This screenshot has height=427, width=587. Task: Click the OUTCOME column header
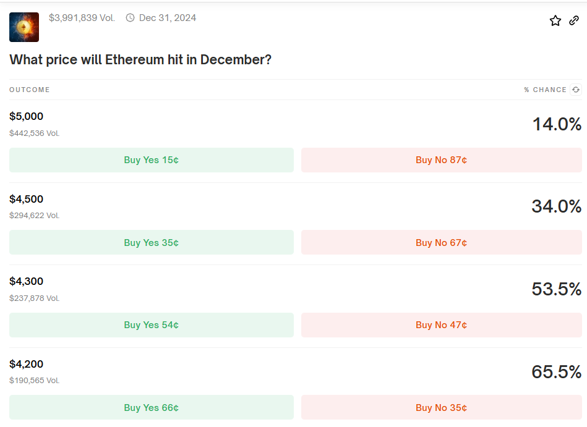(x=30, y=90)
